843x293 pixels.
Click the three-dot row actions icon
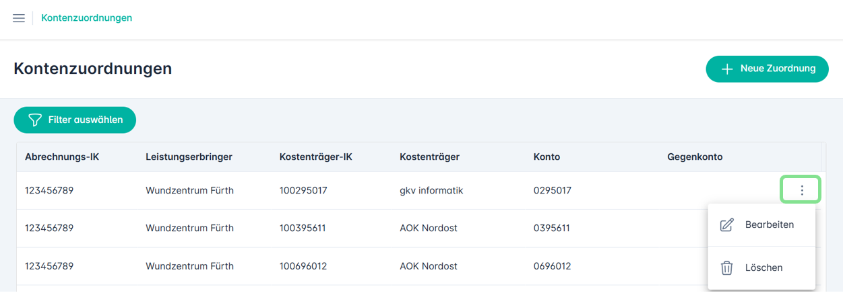tap(801, 190)
